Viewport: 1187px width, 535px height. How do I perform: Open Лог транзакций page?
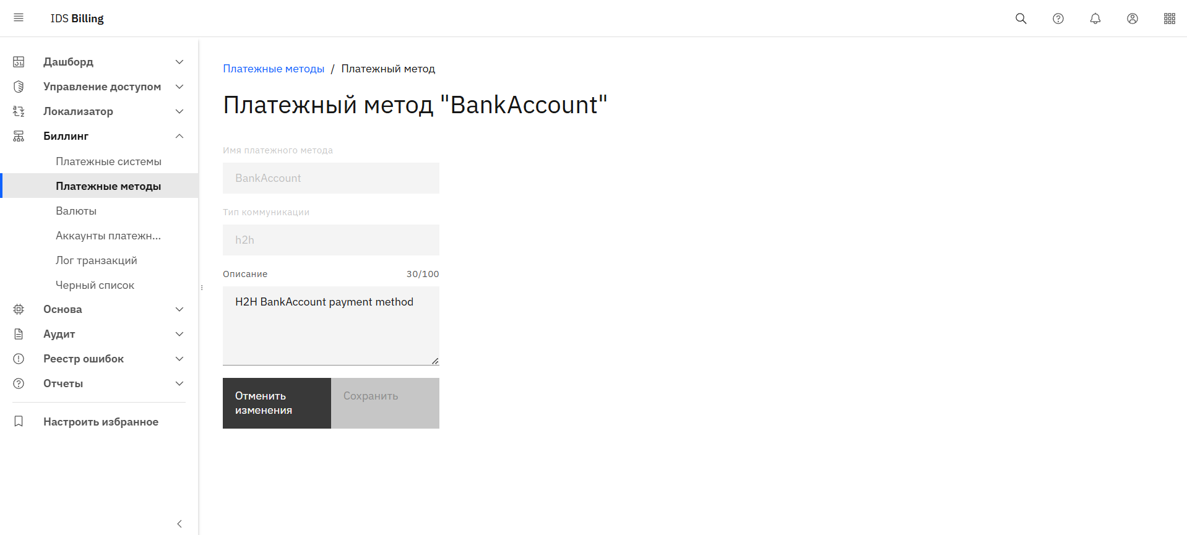pyautogui.click(x=97, y=260)
